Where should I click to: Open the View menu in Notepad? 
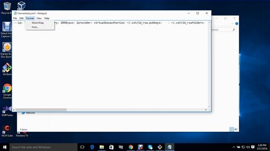39,18
